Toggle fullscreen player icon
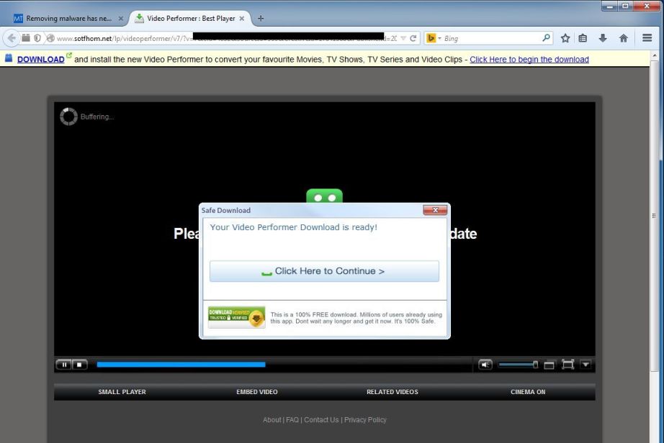 point(567,365)
